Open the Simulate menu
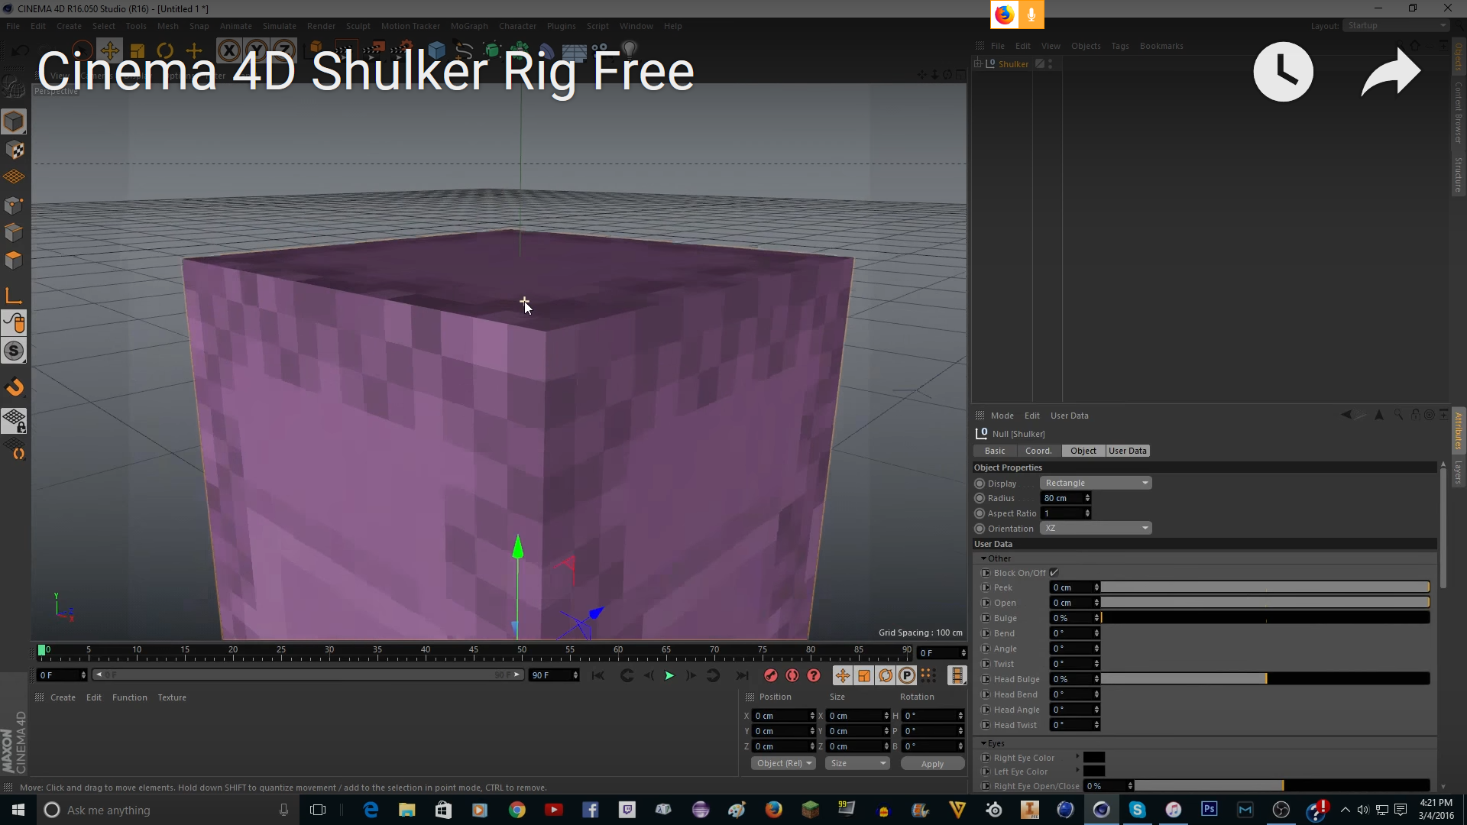 [279, 26]
